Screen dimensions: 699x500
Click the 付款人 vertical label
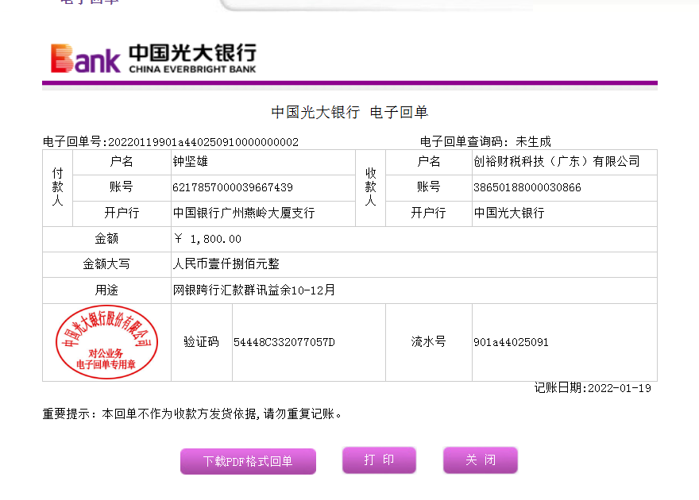coord(57,187)
